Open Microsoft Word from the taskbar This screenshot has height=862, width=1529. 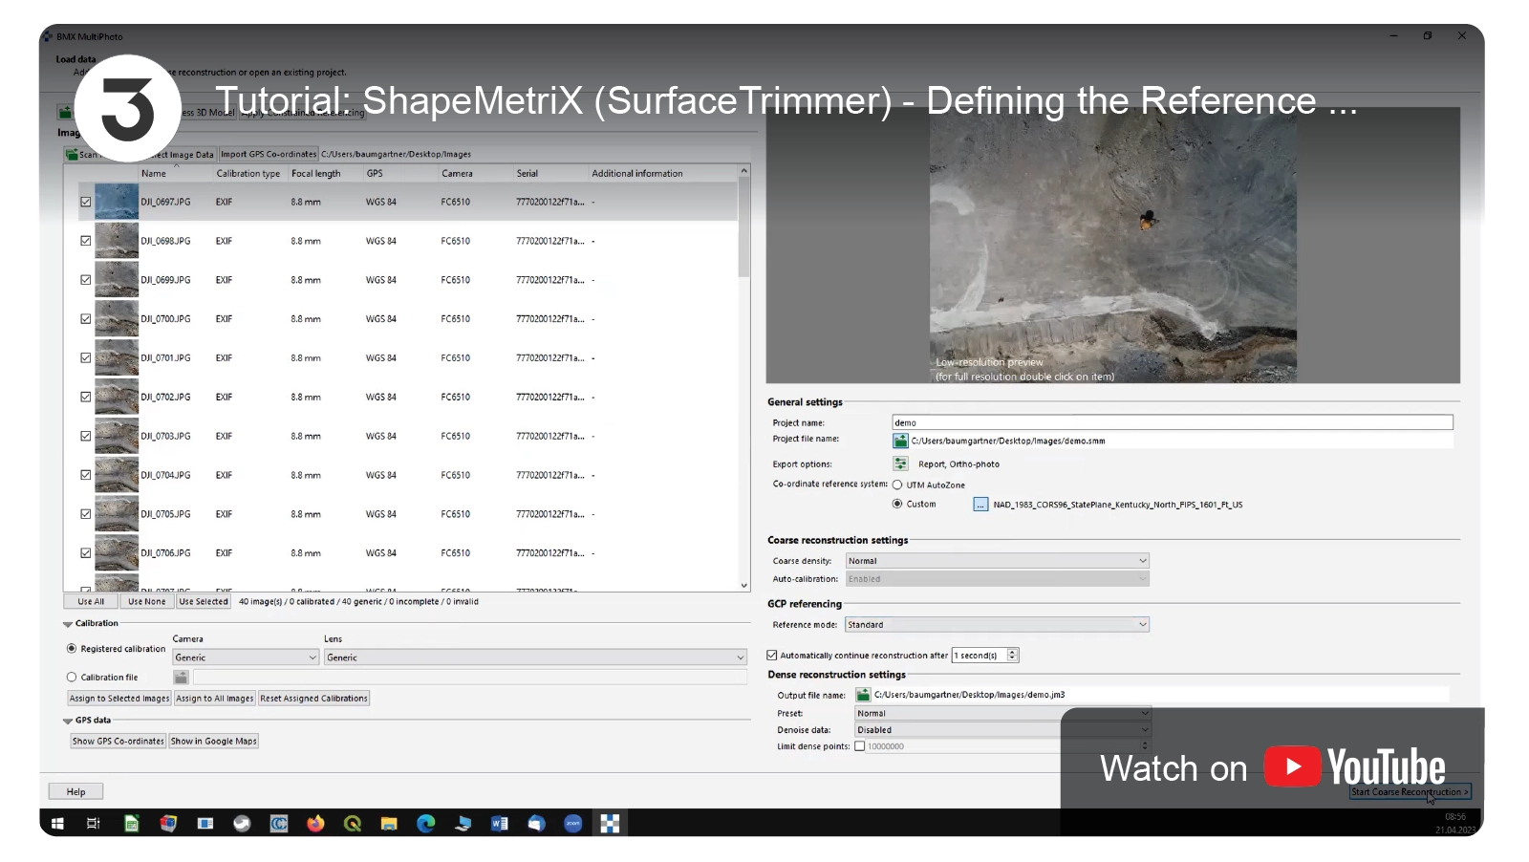point(499,824)
